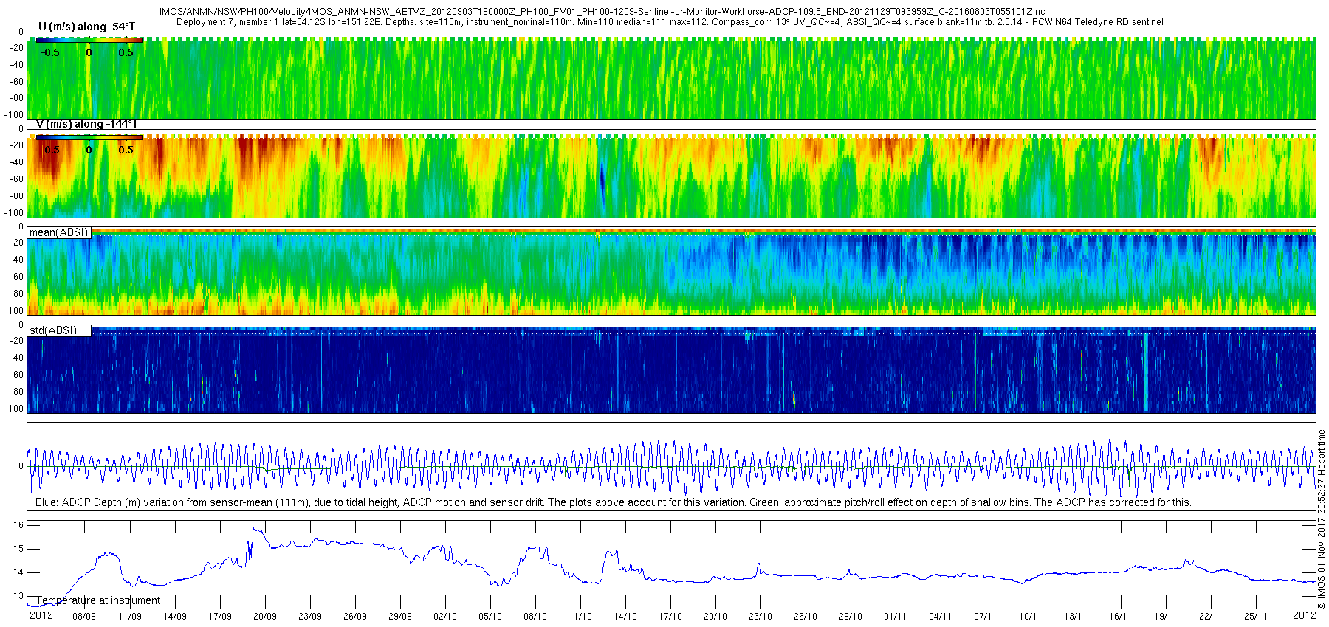The height and width of the screenshot is (627, 1329).
Task: Click the 'Deployment 7, member 1' metadata line
Action: [x=670, y=22]
